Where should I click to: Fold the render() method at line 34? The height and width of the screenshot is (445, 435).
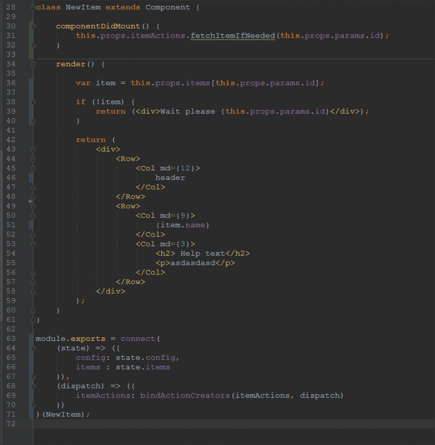pos(33,64)
